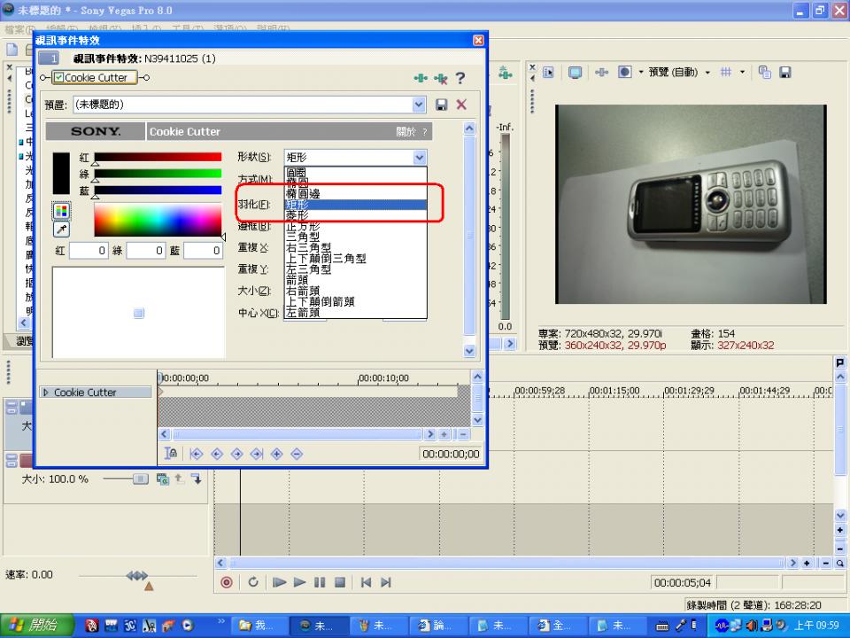Click the eyedropper color picker tool
This screenshot has width=850, height=638.
click(x=61, y=230)
